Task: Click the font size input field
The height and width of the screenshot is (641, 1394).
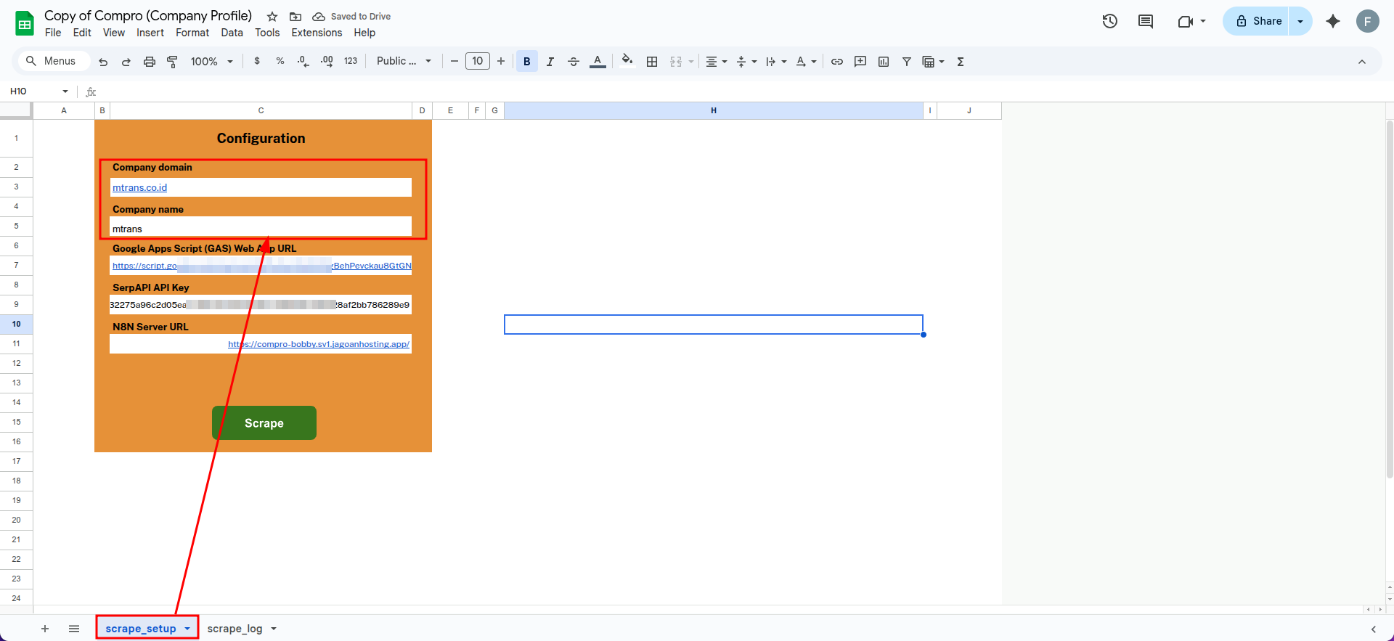Action: point(478,61)
